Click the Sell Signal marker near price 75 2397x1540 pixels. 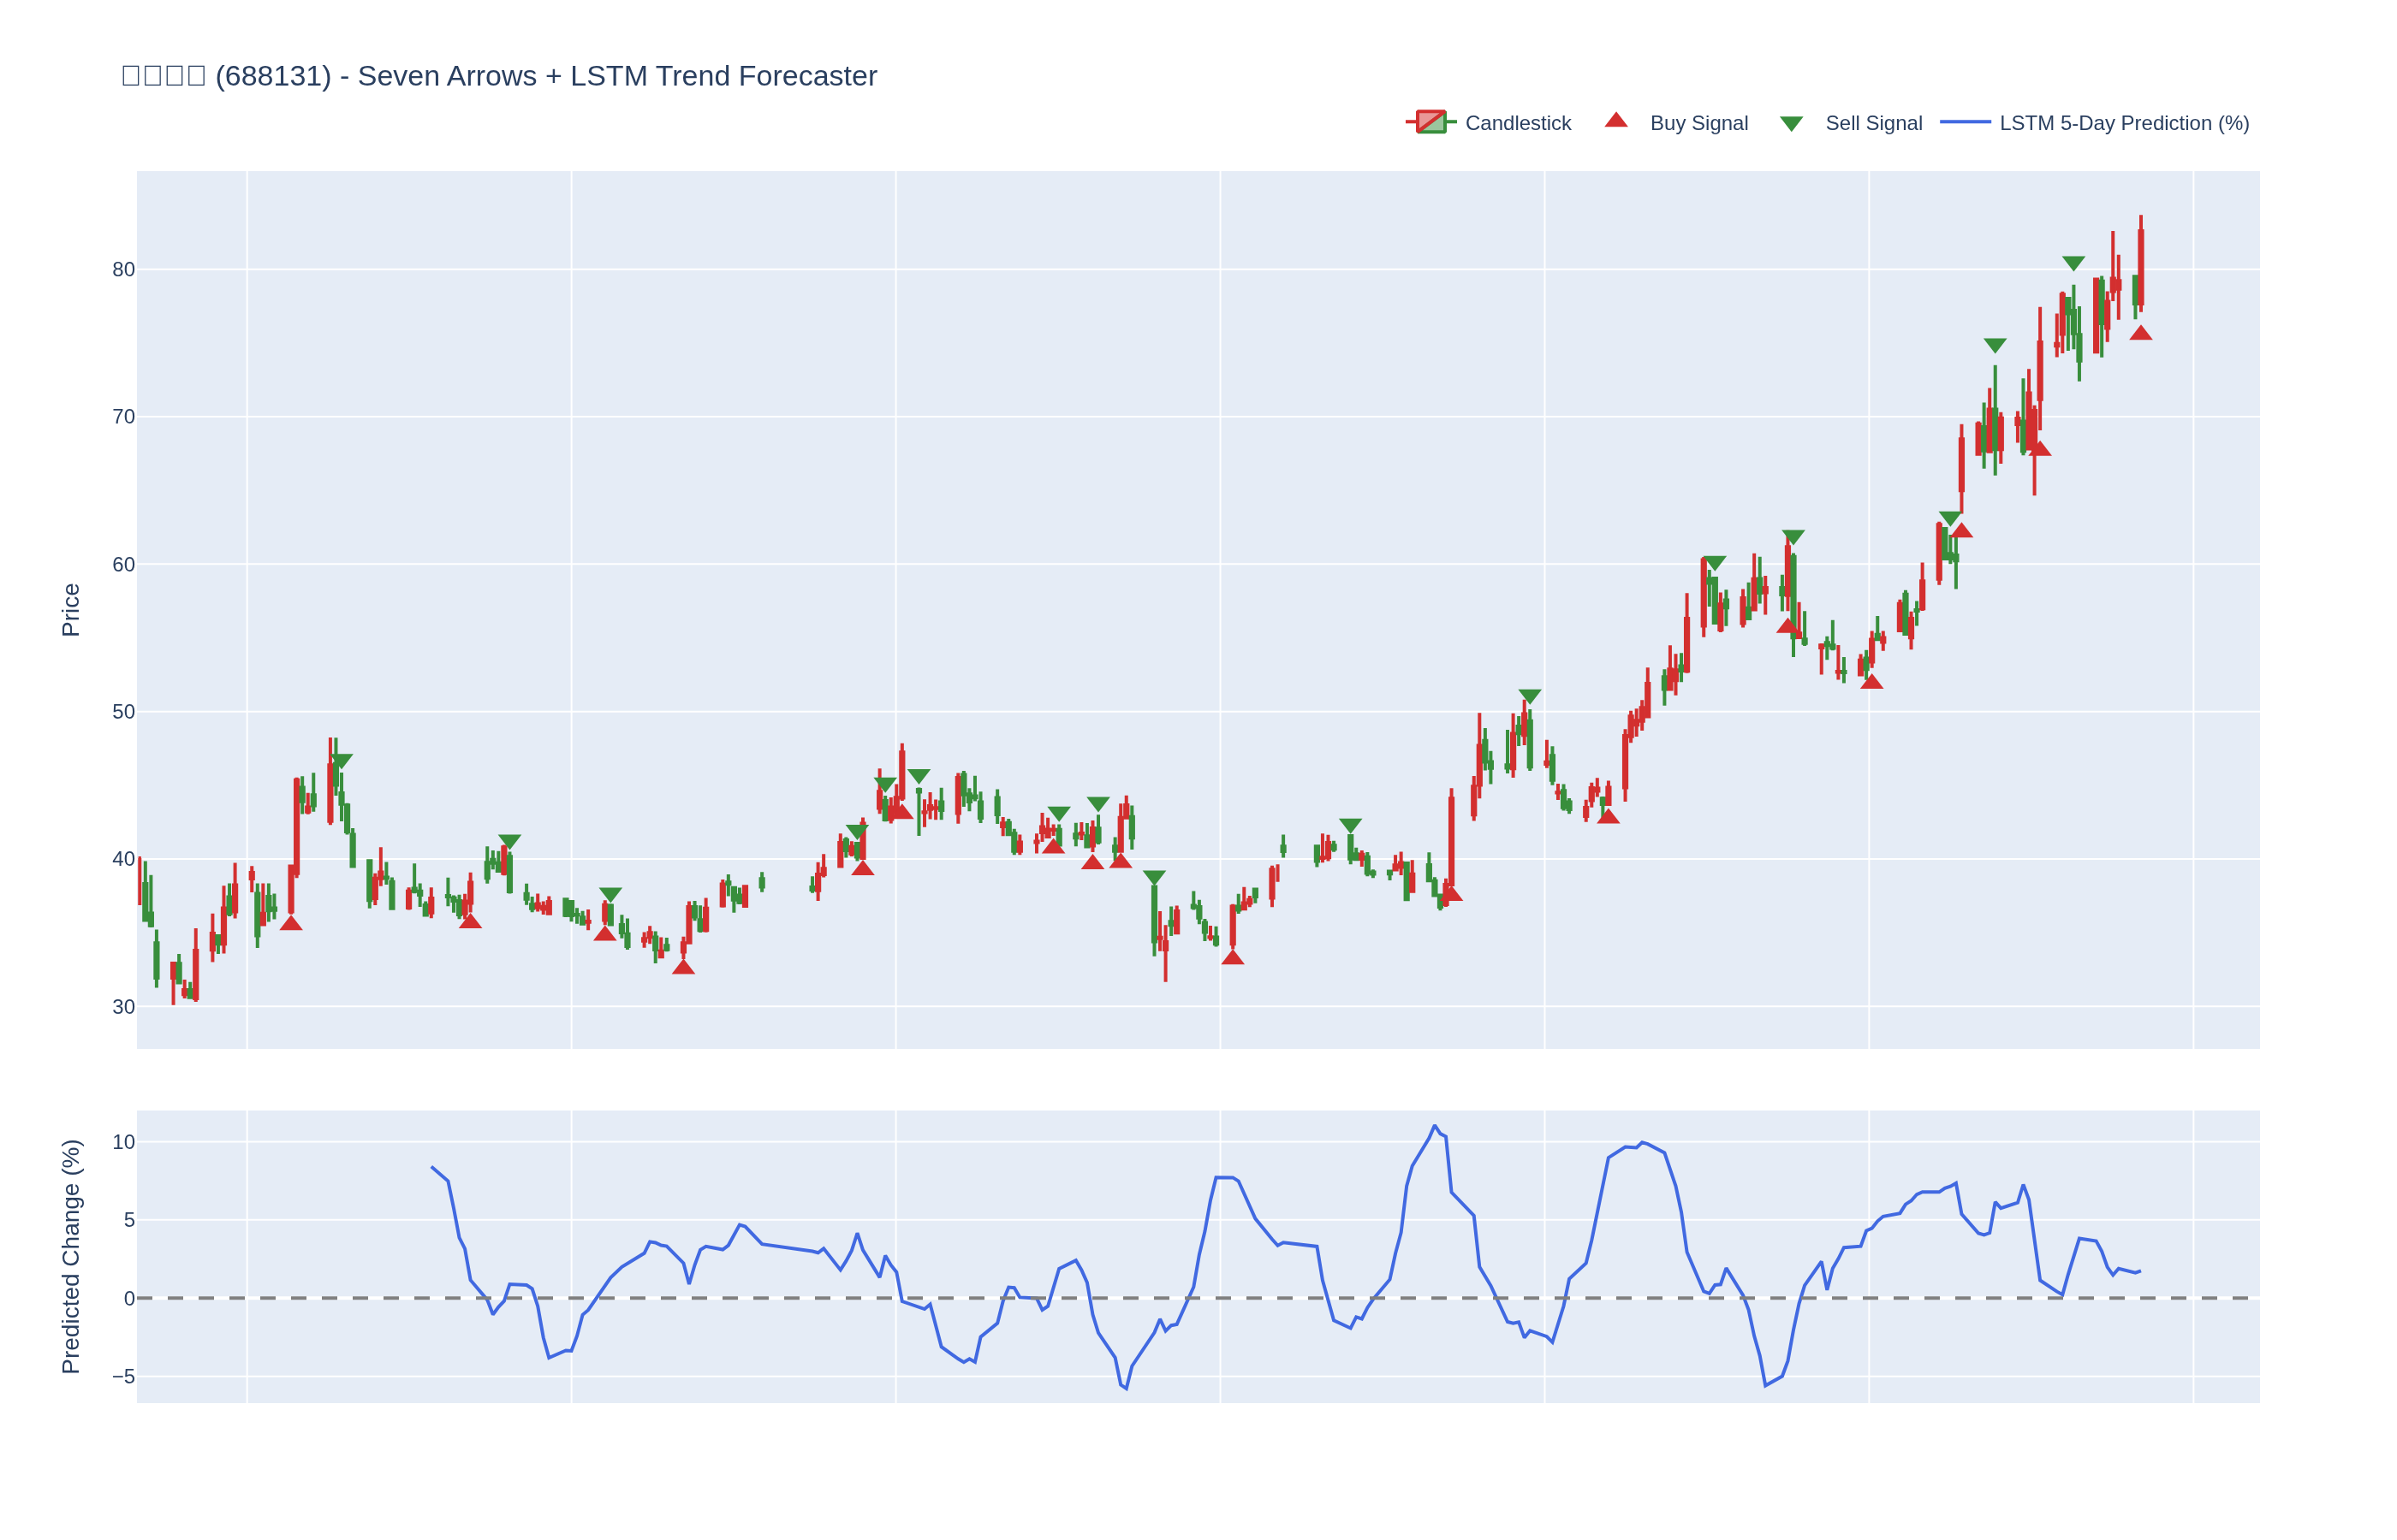tap(1994, 345)
